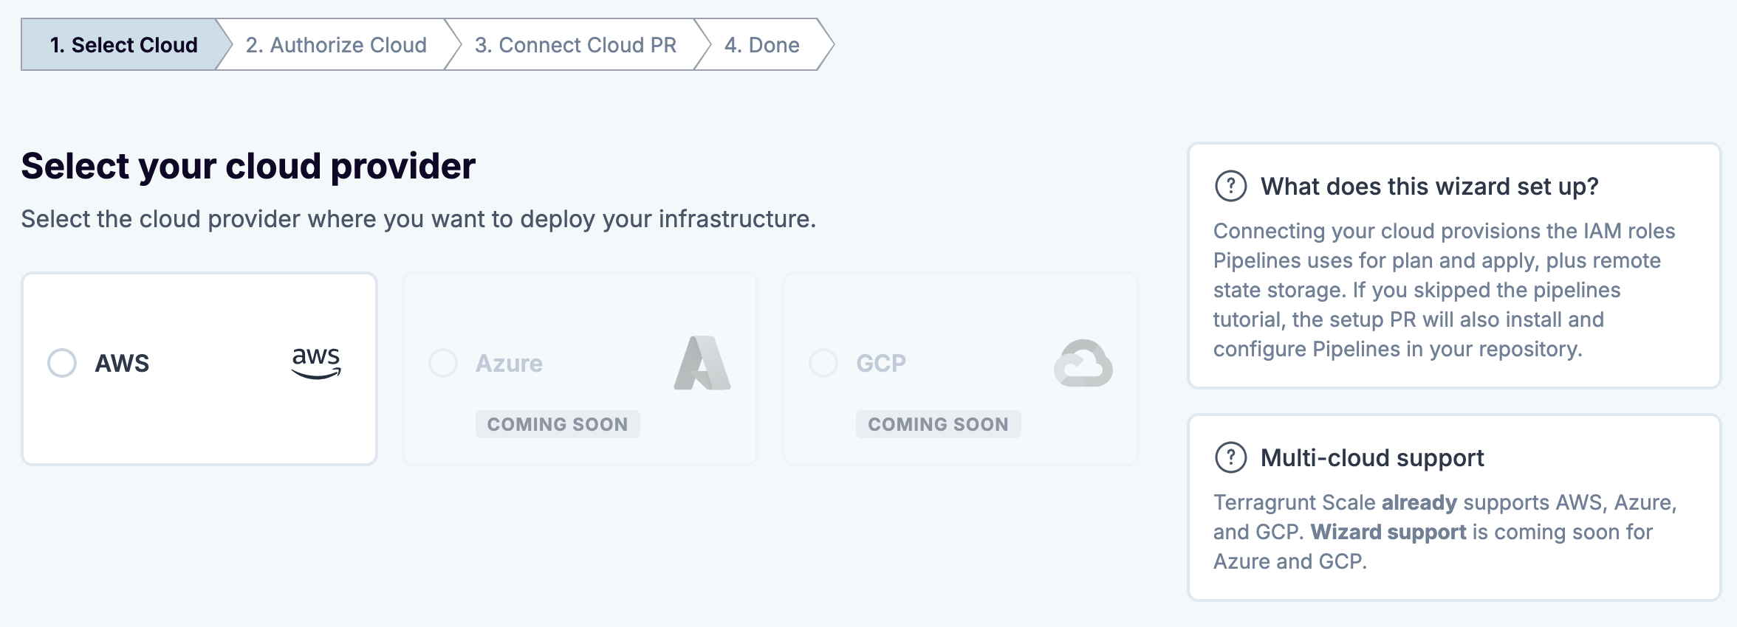Click the question mark icon beside wizard setup heading
This screenshot has height=627, width=1737.
[x=1231, y=186]
